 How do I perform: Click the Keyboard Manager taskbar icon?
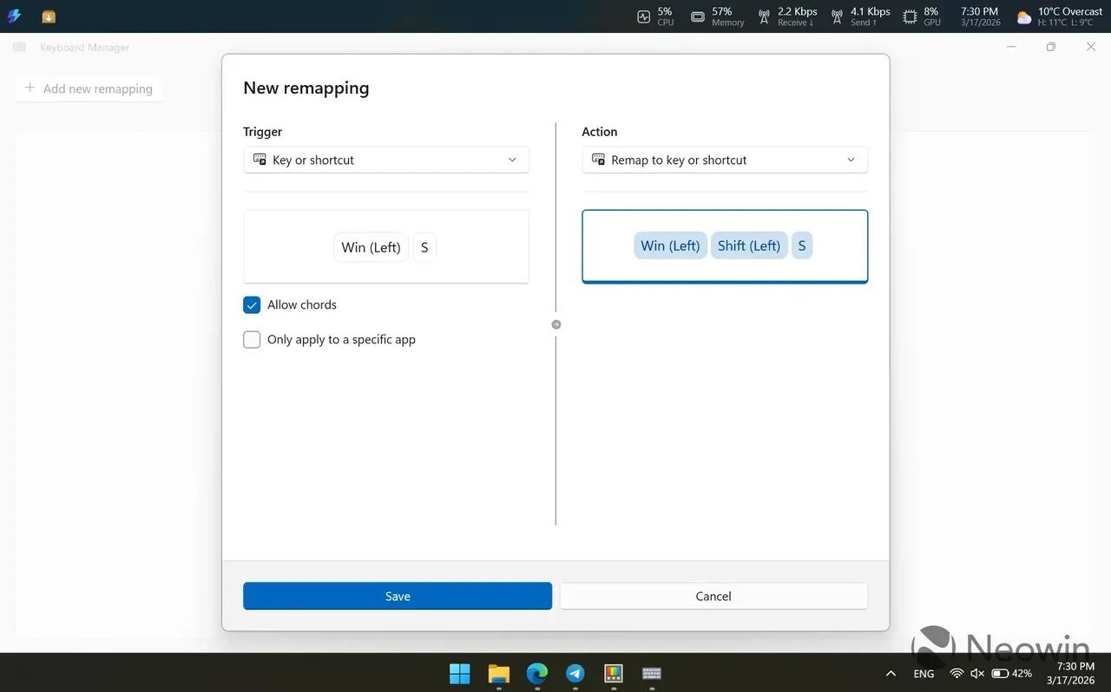tap(652, 673)
